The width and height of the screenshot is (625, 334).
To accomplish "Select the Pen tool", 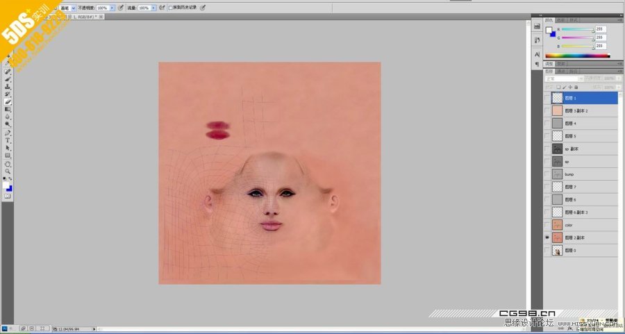I will point(8,132).
